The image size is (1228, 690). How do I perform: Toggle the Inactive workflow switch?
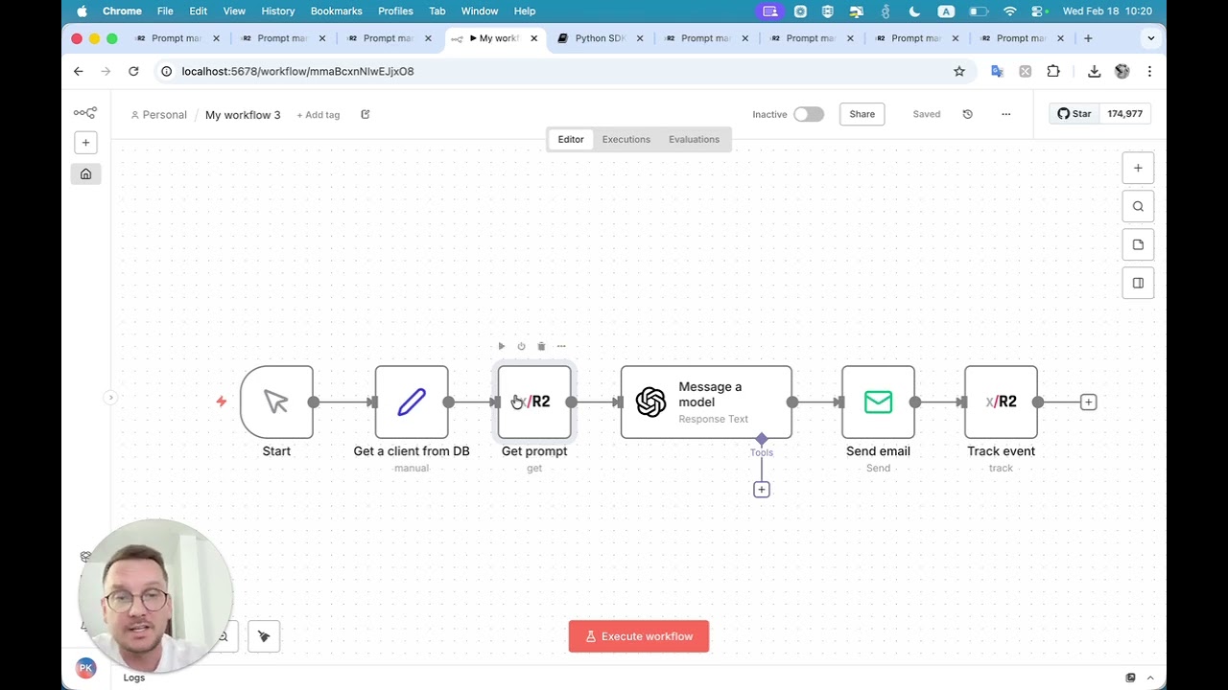tap(808, 114)
